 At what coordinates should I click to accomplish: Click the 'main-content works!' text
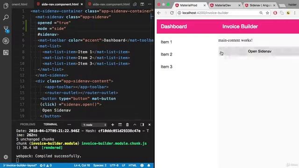tap(235, 40)
